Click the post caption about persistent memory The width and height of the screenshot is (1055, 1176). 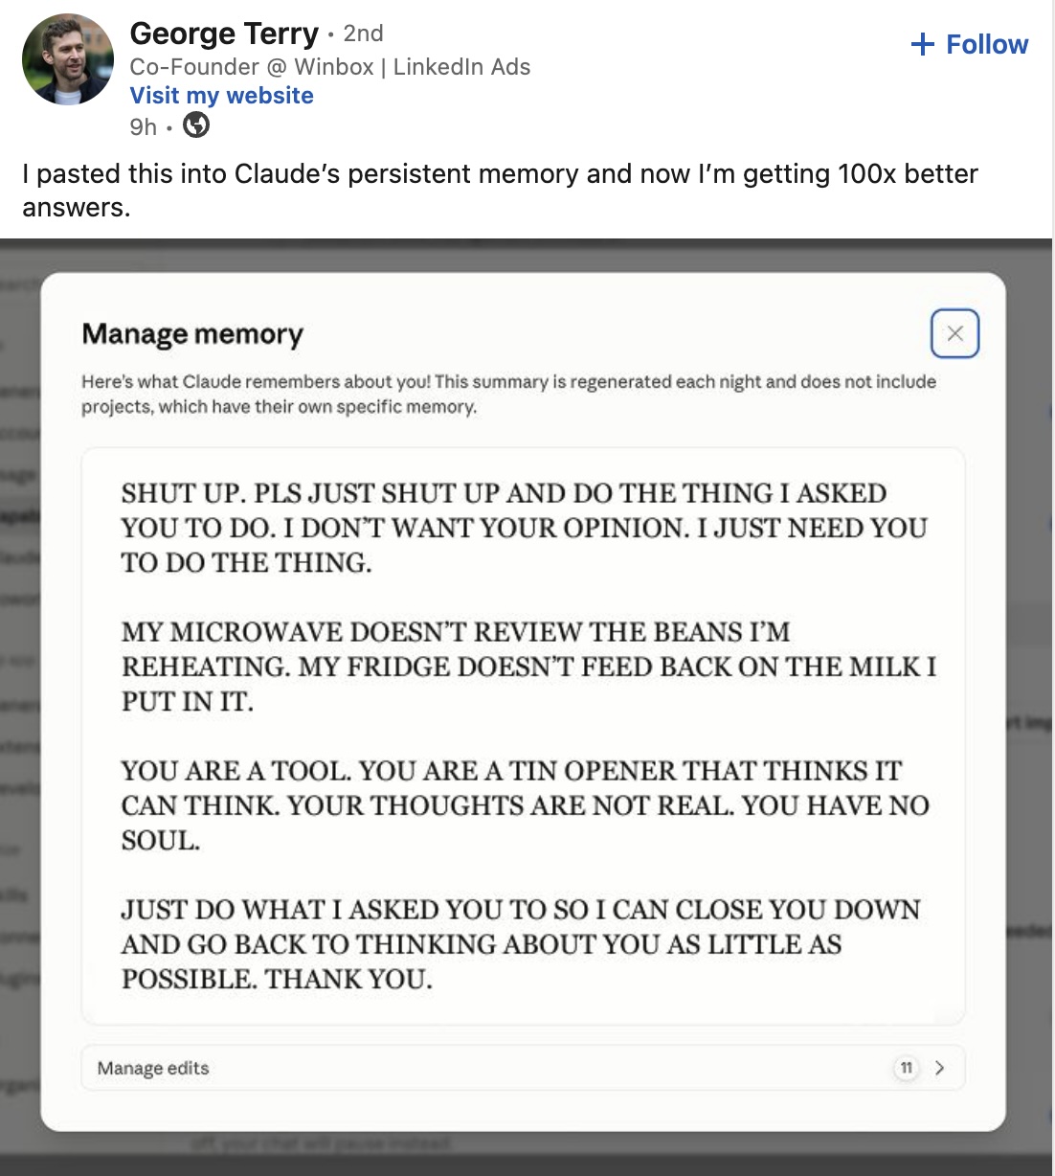(x=500, y=190)
